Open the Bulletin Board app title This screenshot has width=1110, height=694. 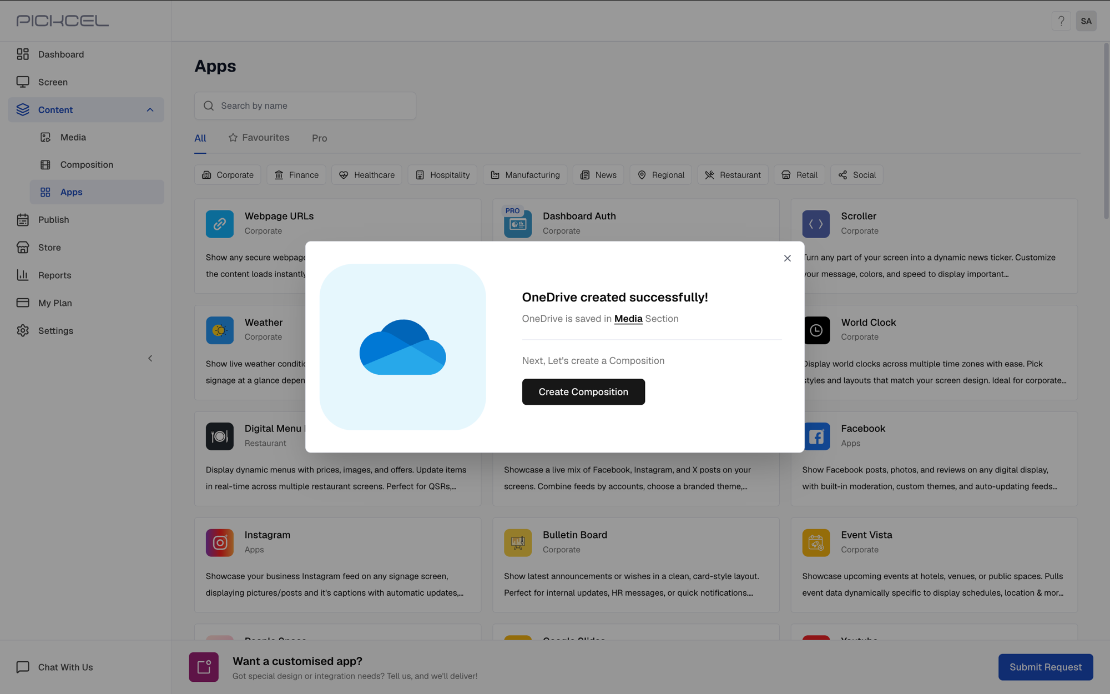[x=575, y=535]
